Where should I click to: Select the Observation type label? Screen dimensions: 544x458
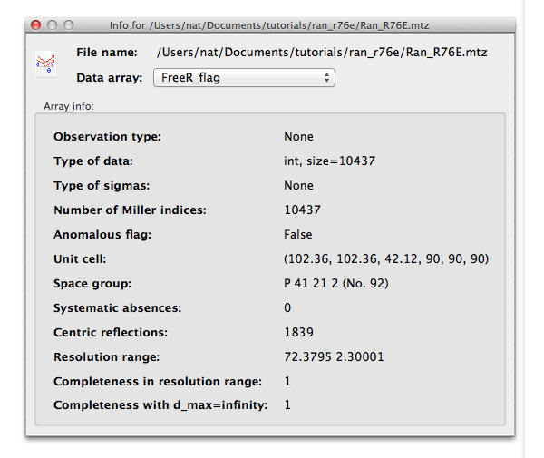(x=107, y=137)
